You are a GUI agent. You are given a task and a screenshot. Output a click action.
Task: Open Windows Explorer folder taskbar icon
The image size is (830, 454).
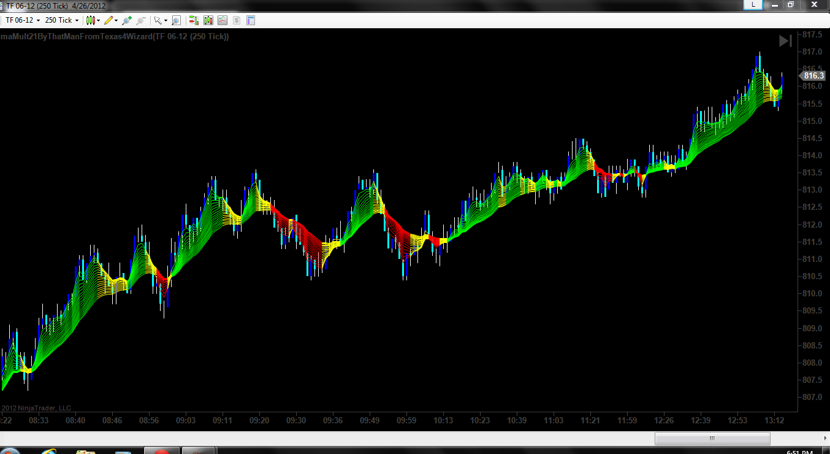86,451
